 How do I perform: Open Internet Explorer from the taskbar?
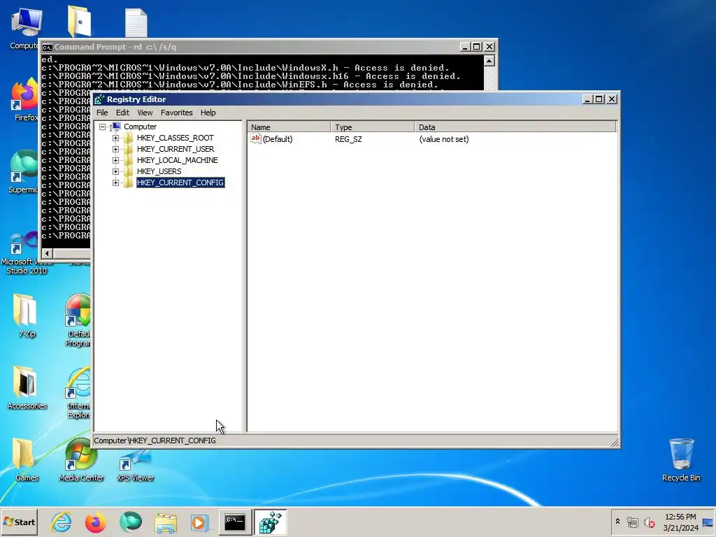[62, 522]
